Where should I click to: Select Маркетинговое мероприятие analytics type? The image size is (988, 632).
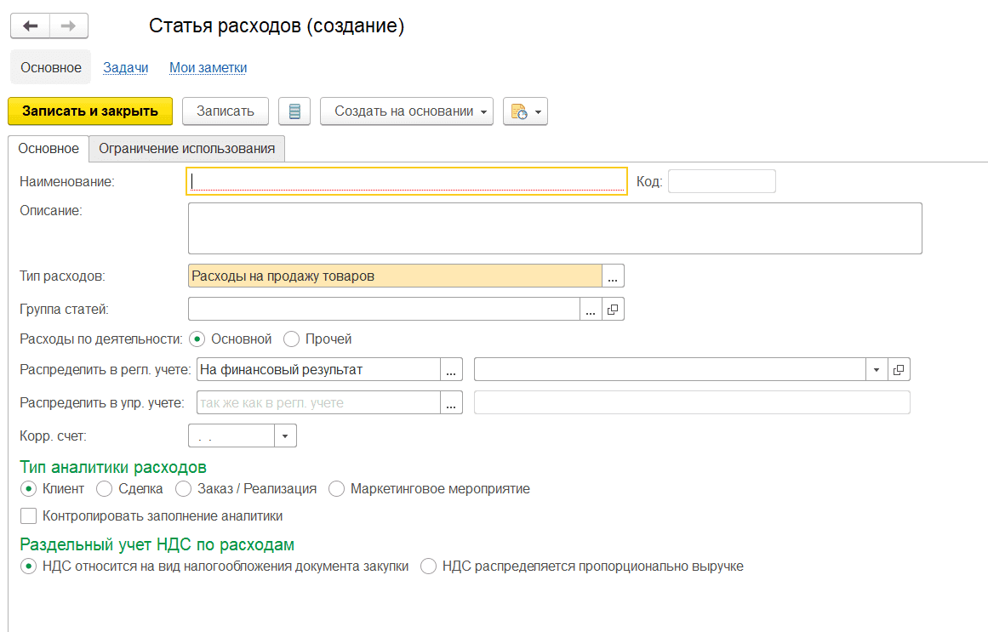[x=336, y=489]
